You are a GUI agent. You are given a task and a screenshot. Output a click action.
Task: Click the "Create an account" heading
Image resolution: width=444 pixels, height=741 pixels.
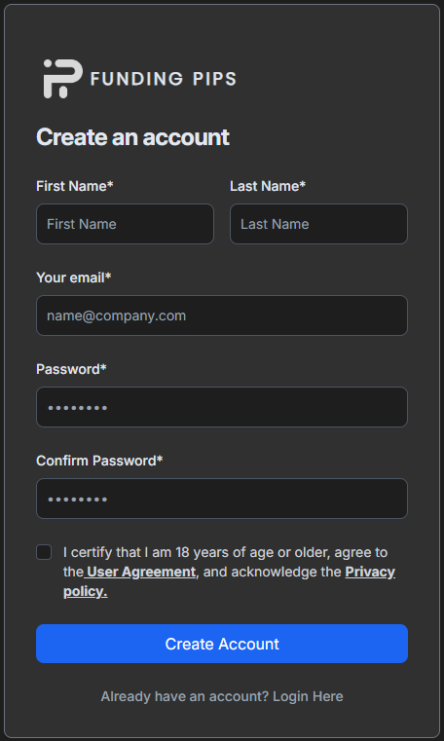(x=132, y=137)
